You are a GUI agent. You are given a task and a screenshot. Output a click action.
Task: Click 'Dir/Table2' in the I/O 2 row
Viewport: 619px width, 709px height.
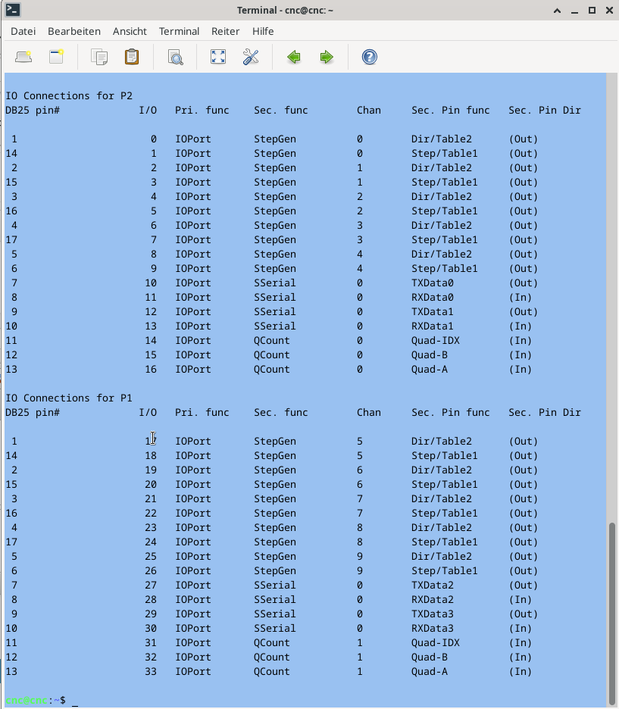[x=441, y=167]
